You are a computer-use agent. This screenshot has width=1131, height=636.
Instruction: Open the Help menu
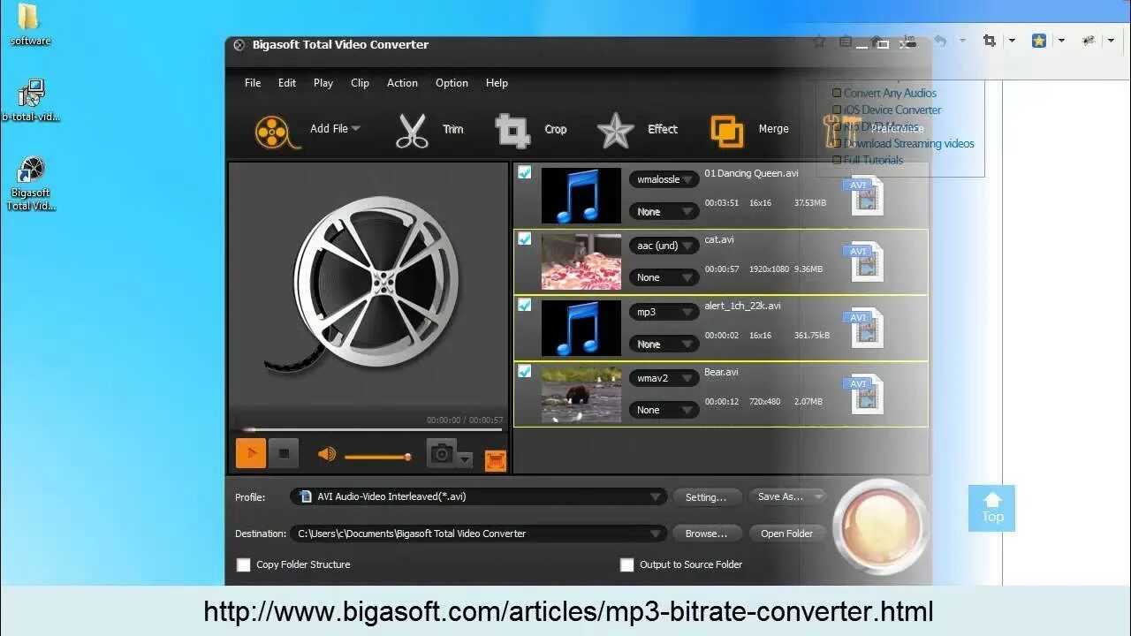(497, 83)
